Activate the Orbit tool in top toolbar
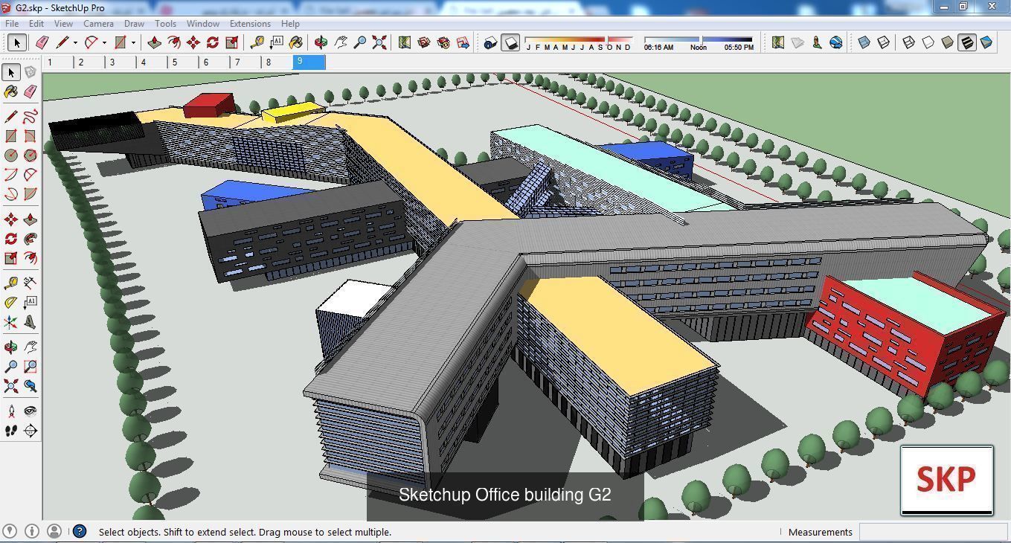Screen dimensions: 1011x543 pos(321,43)
